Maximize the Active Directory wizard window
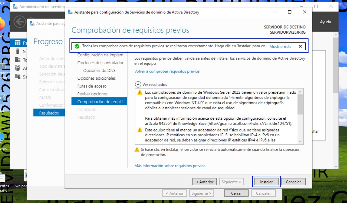 (290, 12)
